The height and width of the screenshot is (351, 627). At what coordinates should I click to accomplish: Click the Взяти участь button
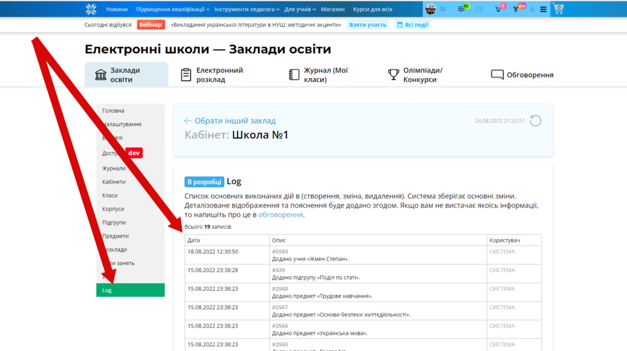pyautogui.click(x=368, y=25)
